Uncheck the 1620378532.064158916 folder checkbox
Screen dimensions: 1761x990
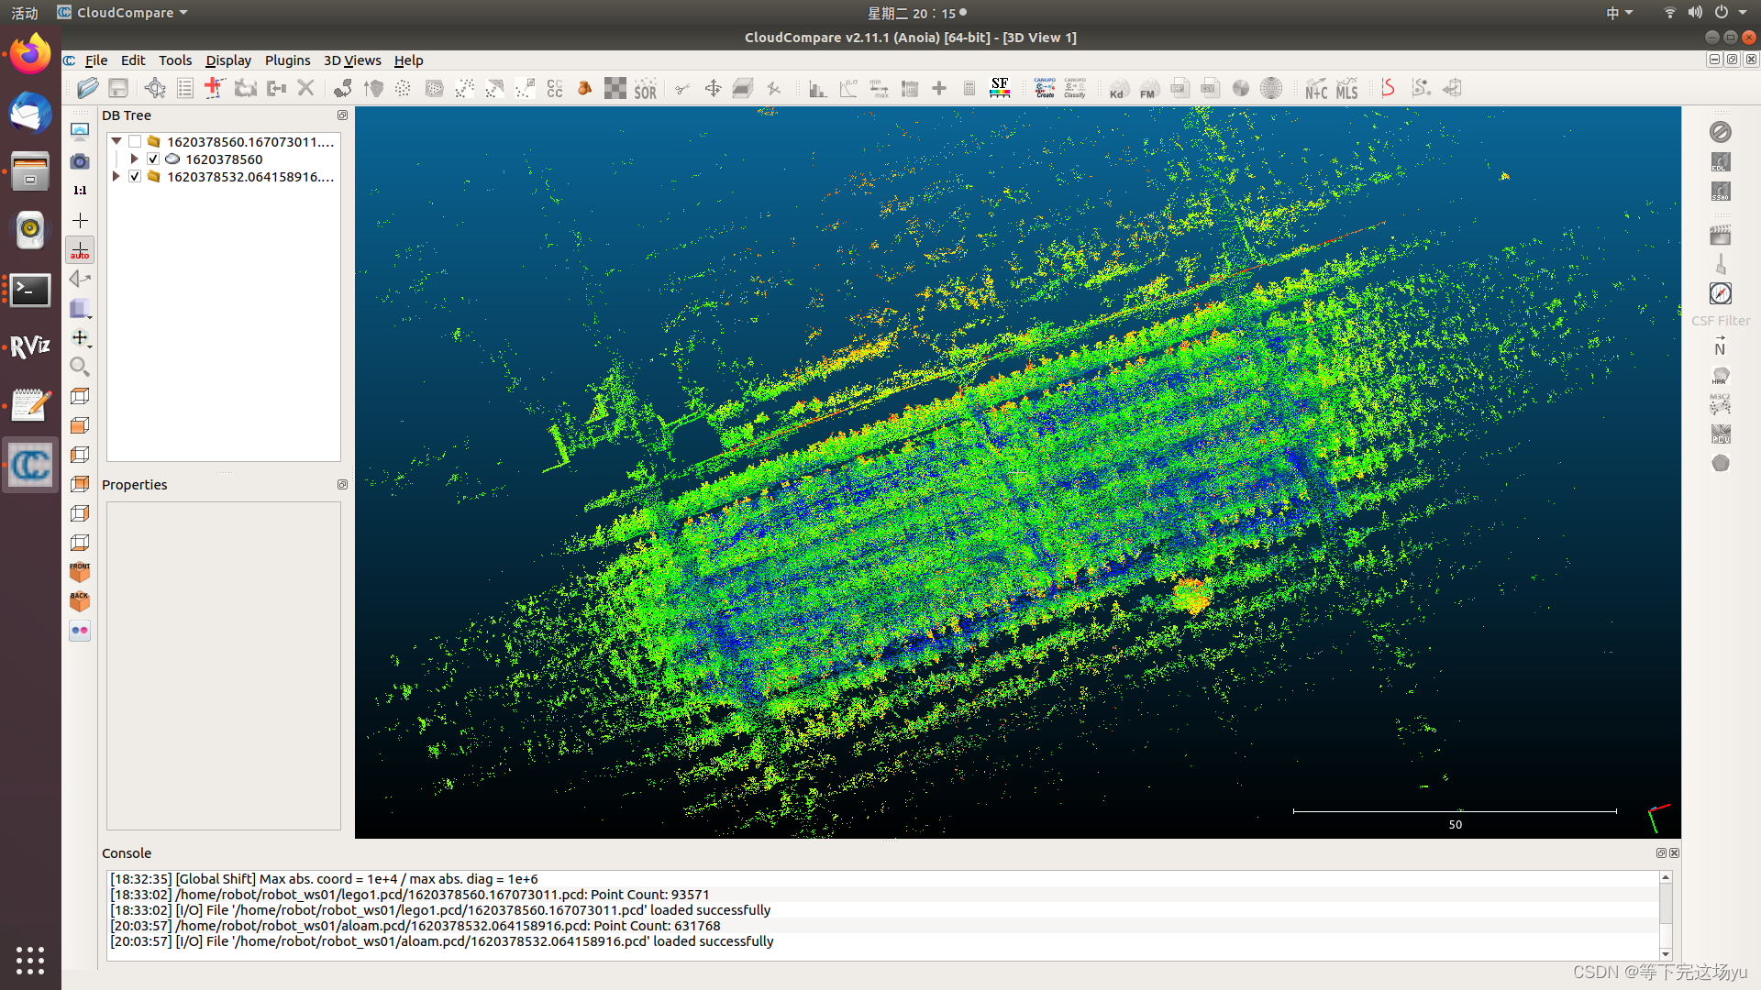[x=135, y=177]
